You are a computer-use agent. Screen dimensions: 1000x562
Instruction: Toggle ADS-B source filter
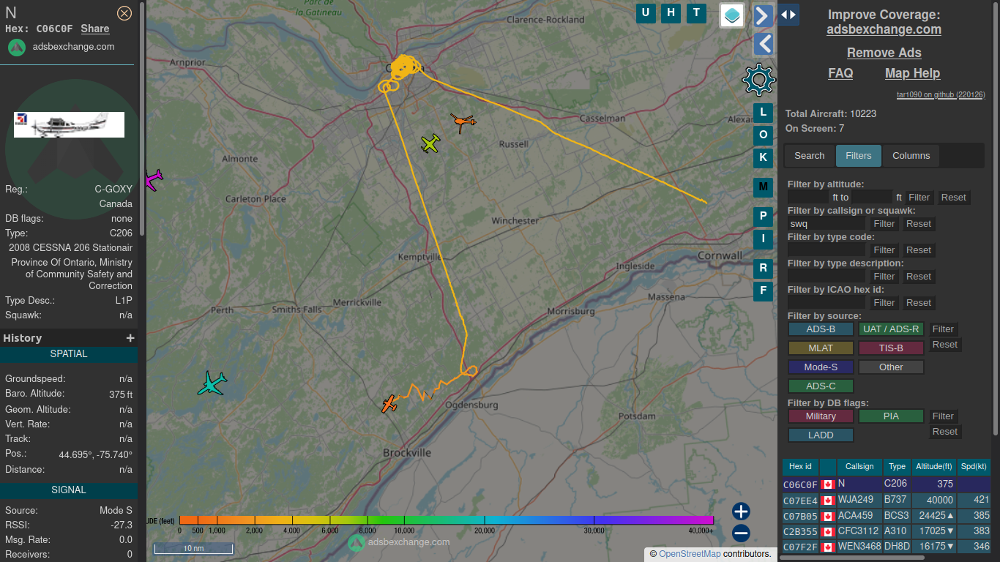[x=821, y=329]
